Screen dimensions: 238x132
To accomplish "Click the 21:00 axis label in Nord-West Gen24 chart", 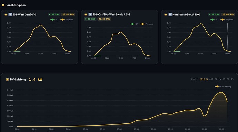I will click(227, 54).
